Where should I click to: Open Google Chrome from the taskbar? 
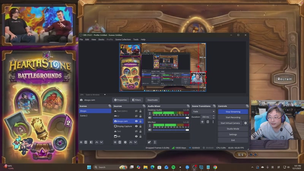(215, 167)
